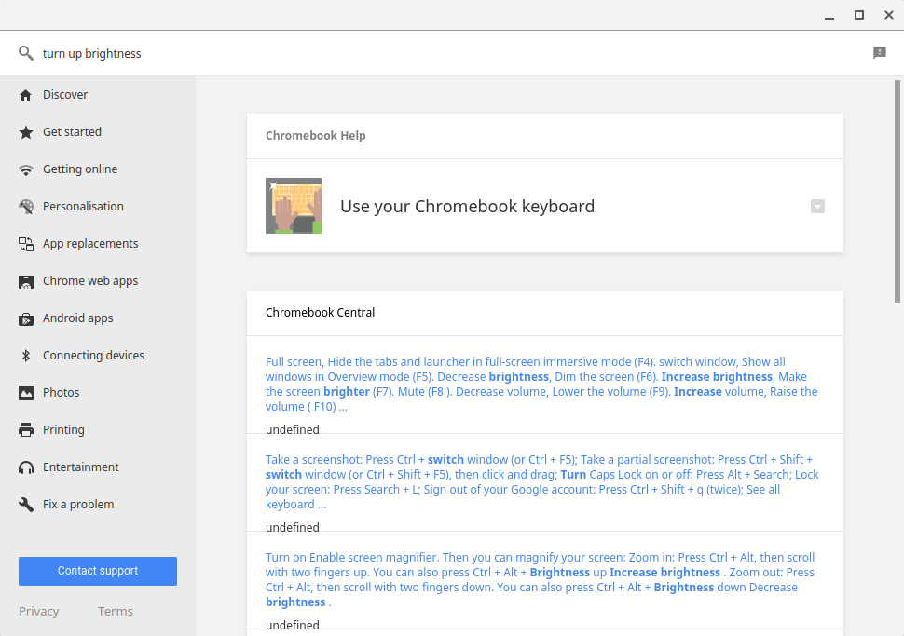Click the Connecting devices Bluetooth icon
This screenshot has height=636, width=904.
pyautogui.click(x=25, y=356)
